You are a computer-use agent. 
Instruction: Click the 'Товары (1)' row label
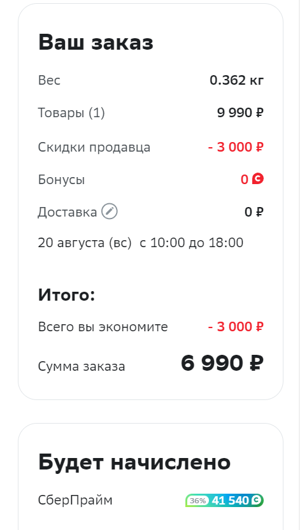(x=71, y=113)
